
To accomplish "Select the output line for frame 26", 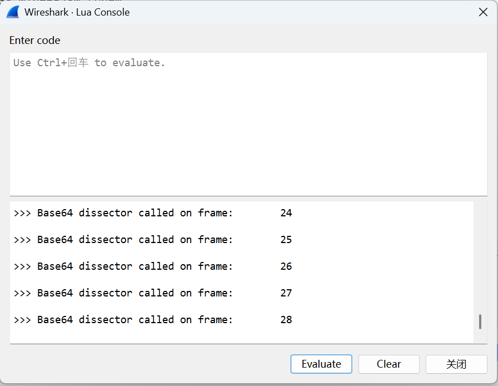I will [153, 266].
